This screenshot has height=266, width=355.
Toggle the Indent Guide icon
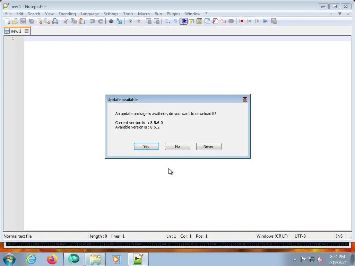tap(183, 21)
